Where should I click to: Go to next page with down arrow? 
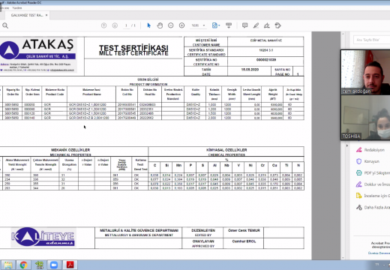point(115,25)
